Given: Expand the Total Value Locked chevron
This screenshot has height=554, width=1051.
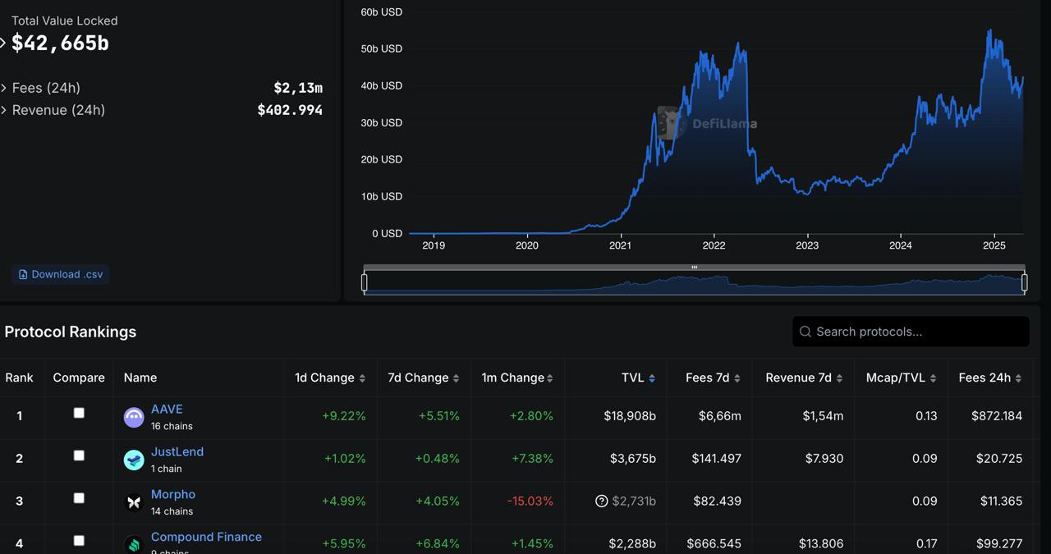Looking at the screenshot, I should (x=3, y=43).
